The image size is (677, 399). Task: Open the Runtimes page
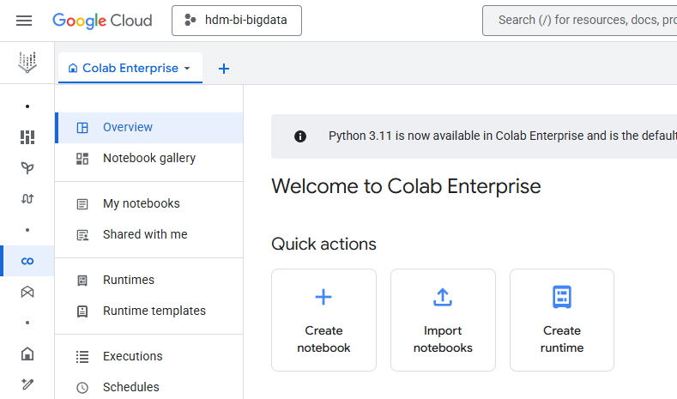pos(149,280)
